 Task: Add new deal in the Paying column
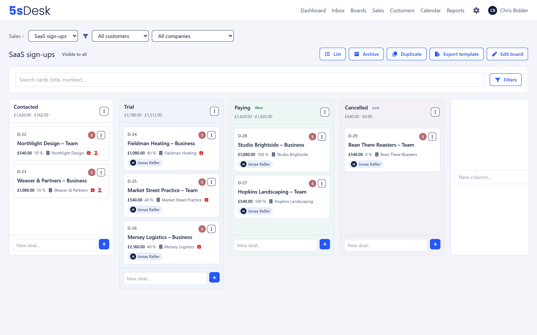325,244
